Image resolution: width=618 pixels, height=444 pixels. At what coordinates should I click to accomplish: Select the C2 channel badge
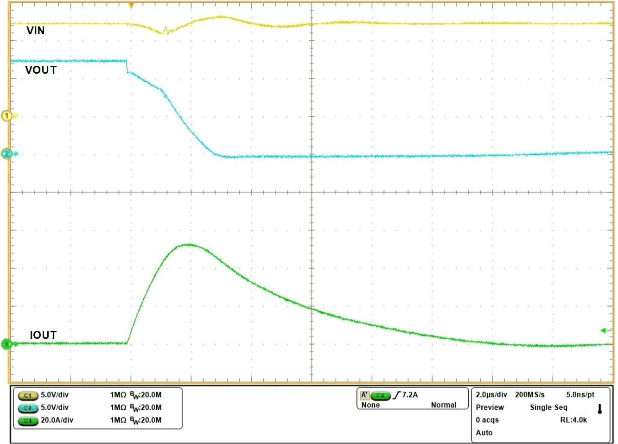click(28, 408)
